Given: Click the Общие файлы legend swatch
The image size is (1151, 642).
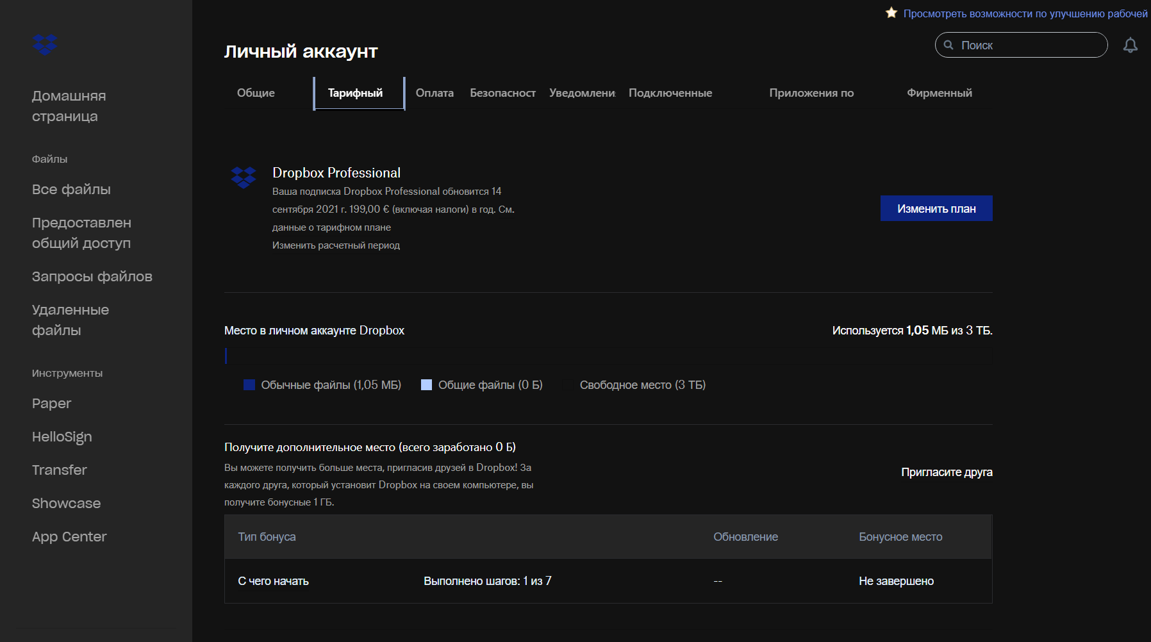Looking at the screenshot, I should click(x=426, y=384).
